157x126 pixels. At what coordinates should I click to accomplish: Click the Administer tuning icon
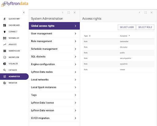pyautogui.click(x=5, y=77)
